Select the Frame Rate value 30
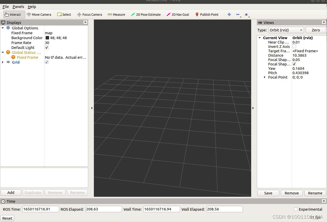327x222 pixels. (47, 43)
